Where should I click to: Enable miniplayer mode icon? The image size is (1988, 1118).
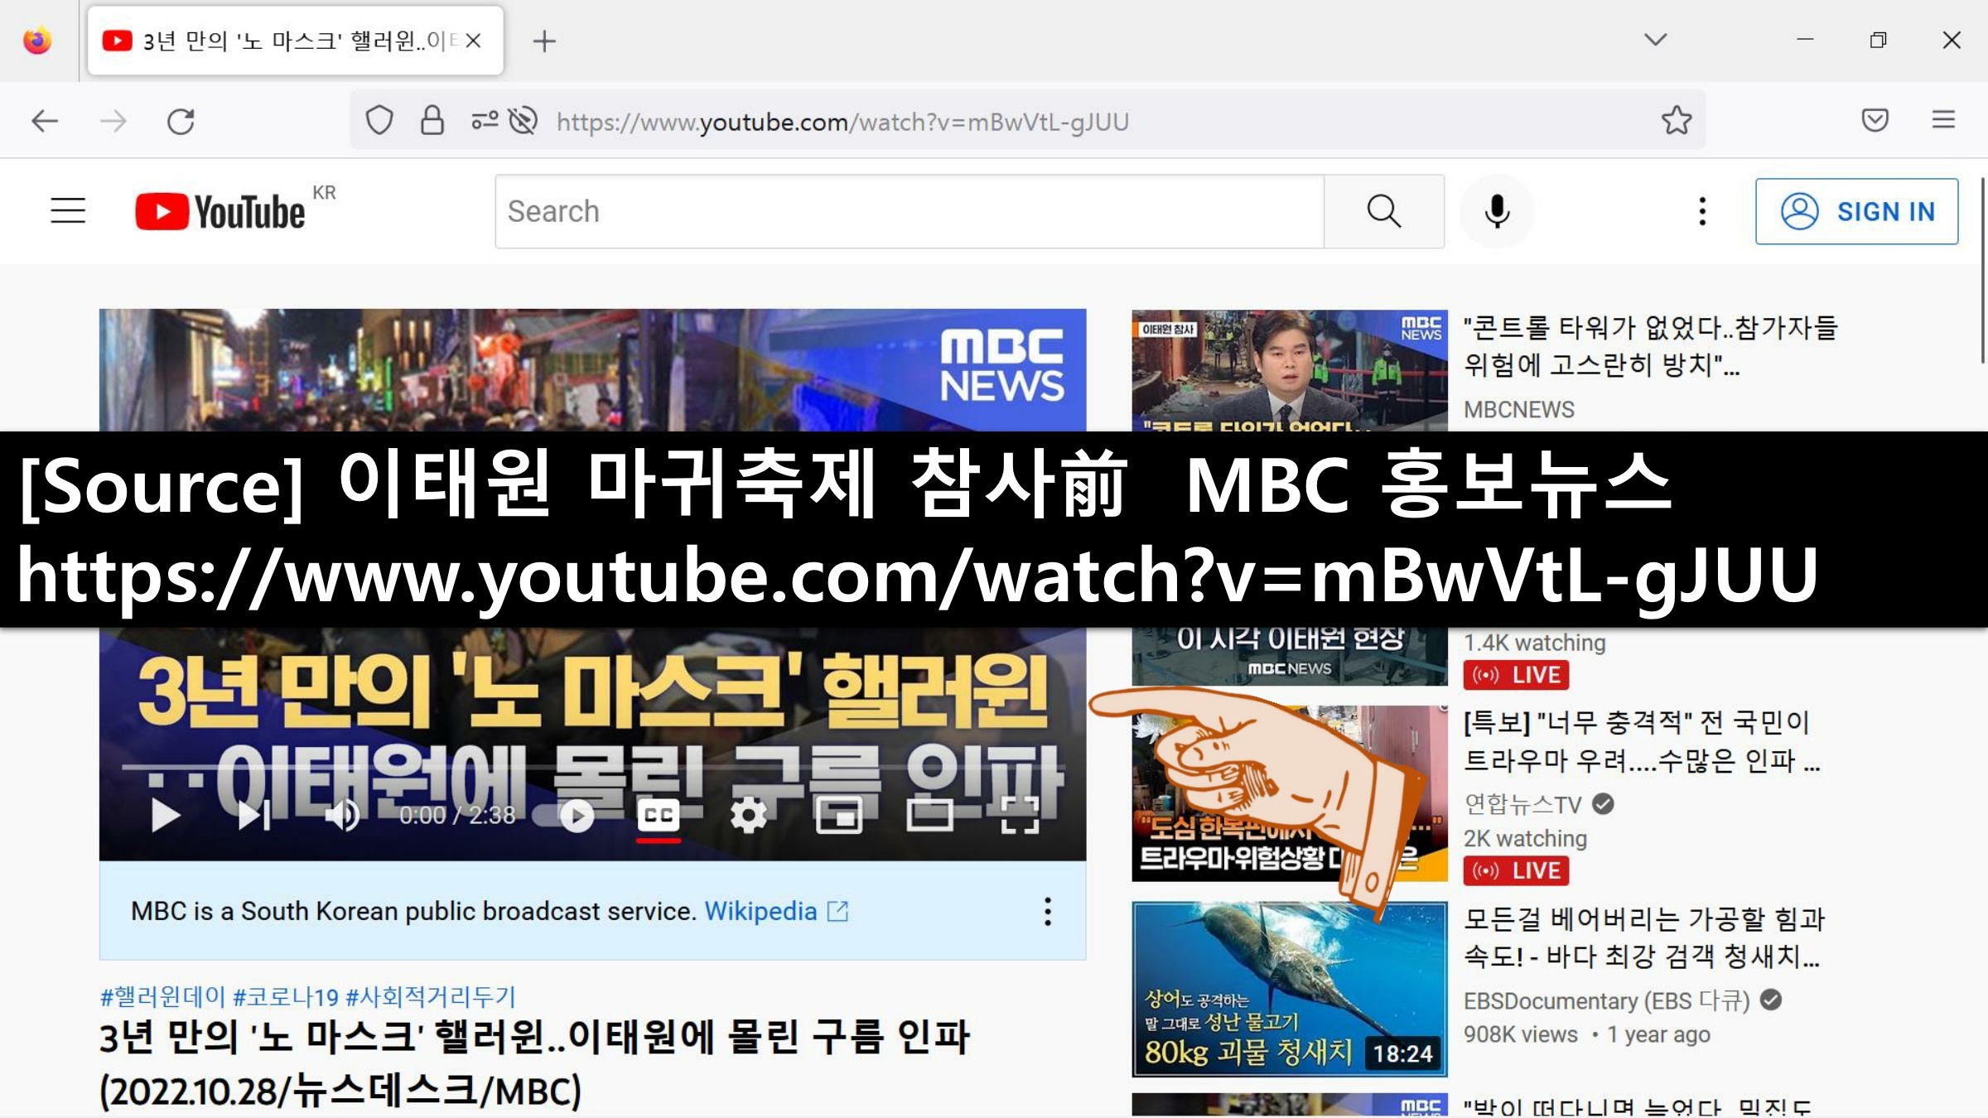[x=839, y=816]
